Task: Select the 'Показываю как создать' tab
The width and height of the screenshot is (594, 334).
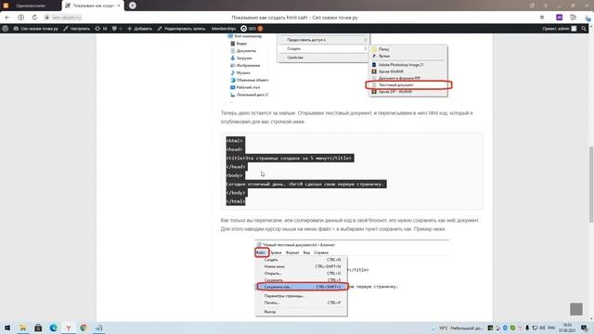Action: 93,6
